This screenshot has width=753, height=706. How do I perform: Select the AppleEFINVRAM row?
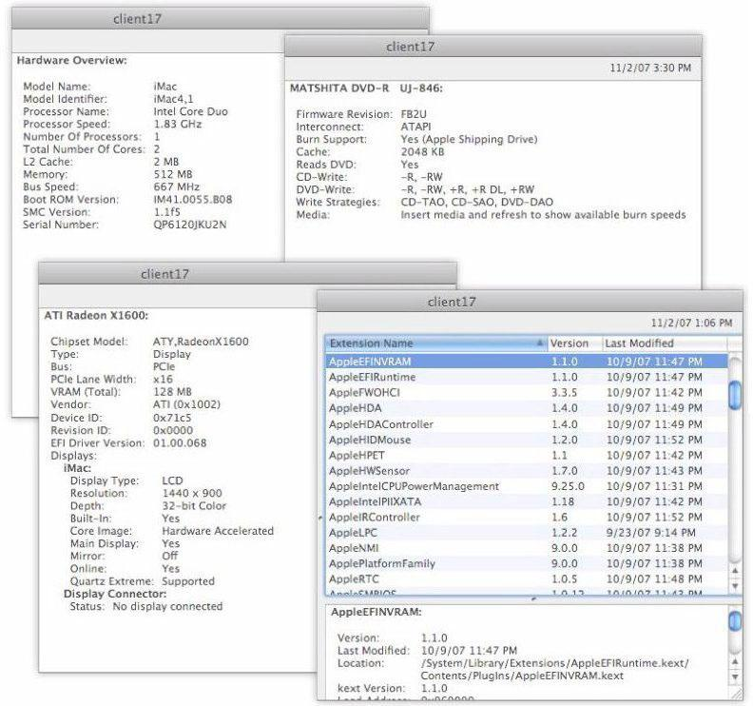tap(428, 362)
